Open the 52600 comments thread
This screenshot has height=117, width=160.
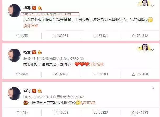101,74
